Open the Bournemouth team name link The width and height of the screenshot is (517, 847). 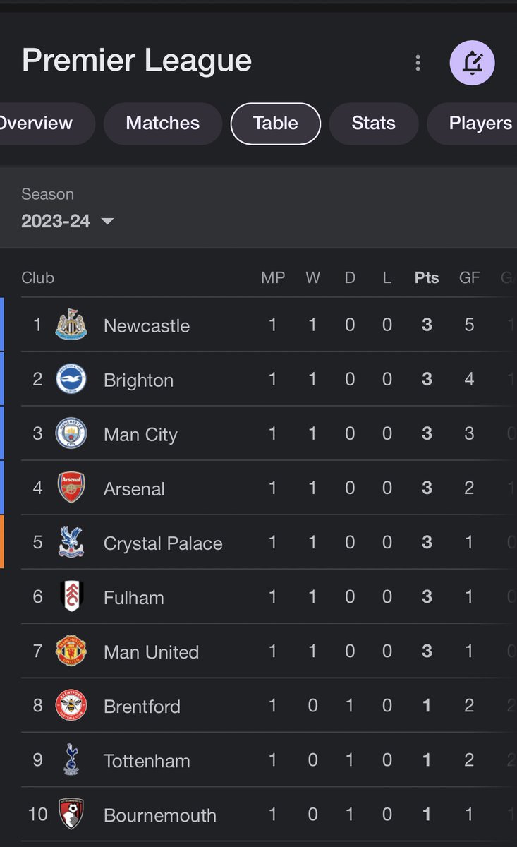click(x=160, y=815)
